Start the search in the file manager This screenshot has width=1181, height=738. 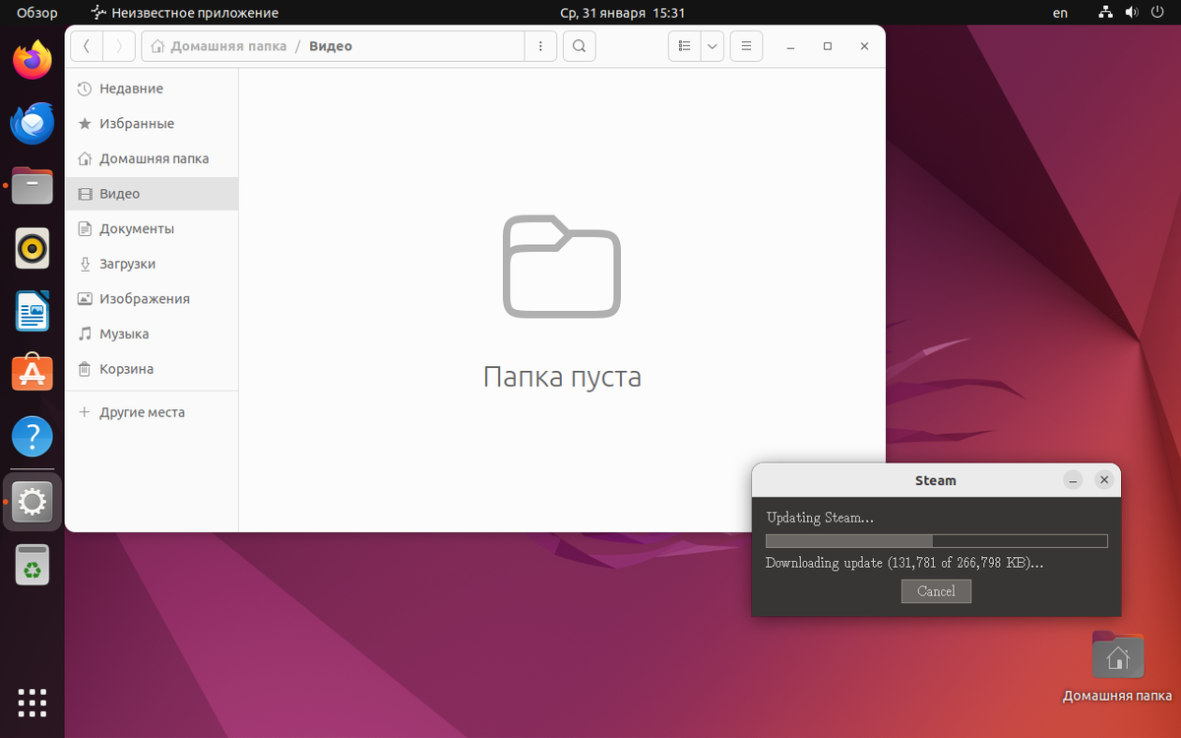point(579,45)
